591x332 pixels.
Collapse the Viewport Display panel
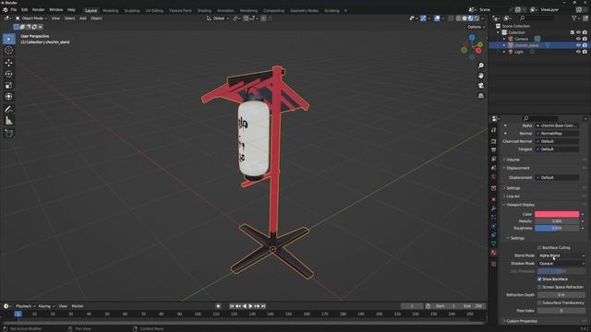520,205
